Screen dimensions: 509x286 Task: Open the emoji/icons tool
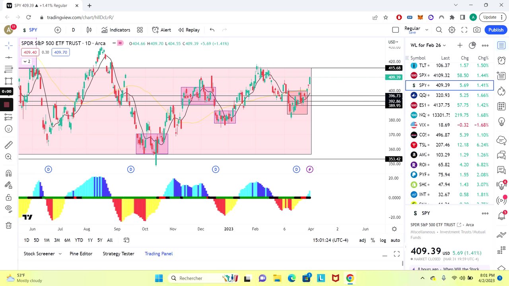point(9,129)
